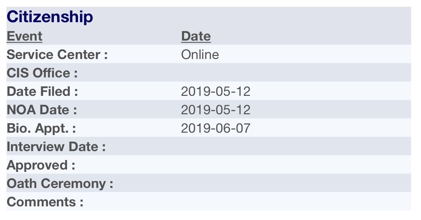Viewport: 421px width, 220px height.
Task: Select the Oath Ceremony label
Action: click(x=60, y=184)
